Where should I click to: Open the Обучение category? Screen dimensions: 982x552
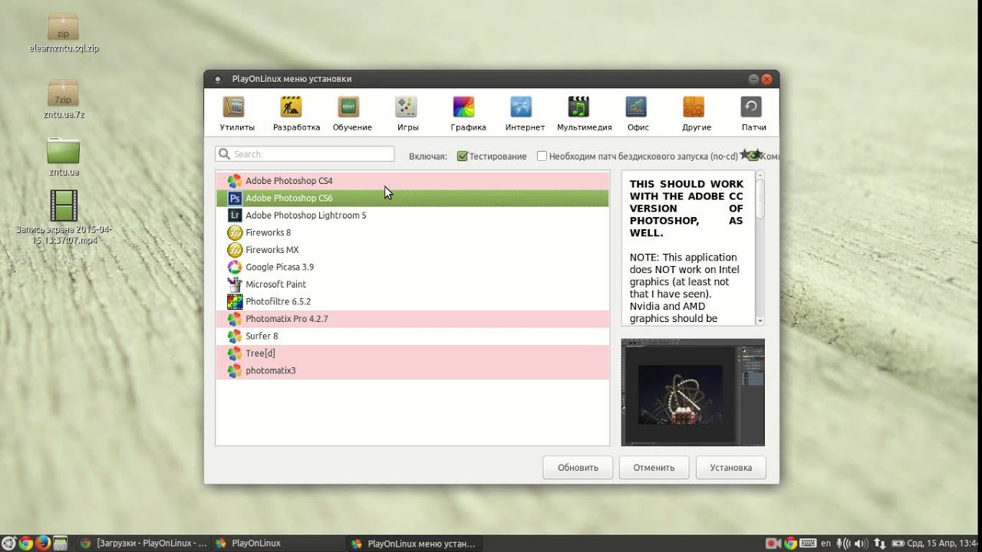[x=352, y=114]
